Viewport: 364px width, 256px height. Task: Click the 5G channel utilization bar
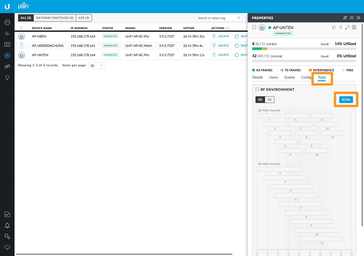pyautogui.click(x=304, y=61)
